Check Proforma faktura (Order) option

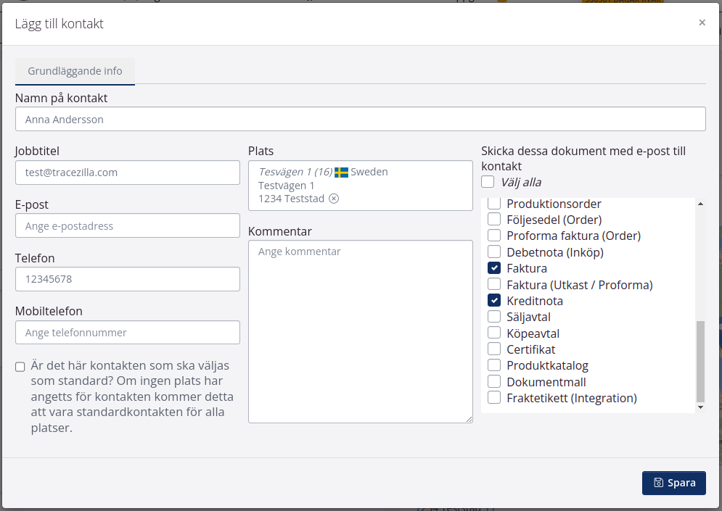click(x=494, y=236)
